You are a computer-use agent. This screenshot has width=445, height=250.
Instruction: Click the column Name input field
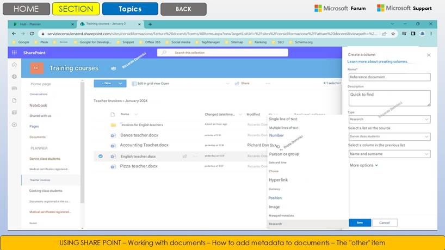[x=389, y=77]
